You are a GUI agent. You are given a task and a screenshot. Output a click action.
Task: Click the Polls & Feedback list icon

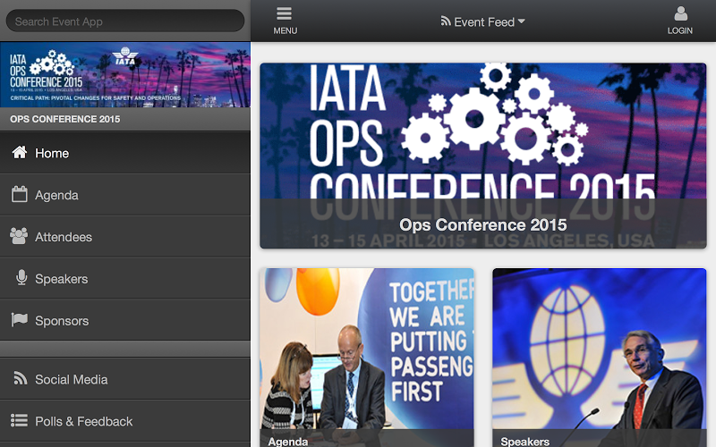coord(19,420)
